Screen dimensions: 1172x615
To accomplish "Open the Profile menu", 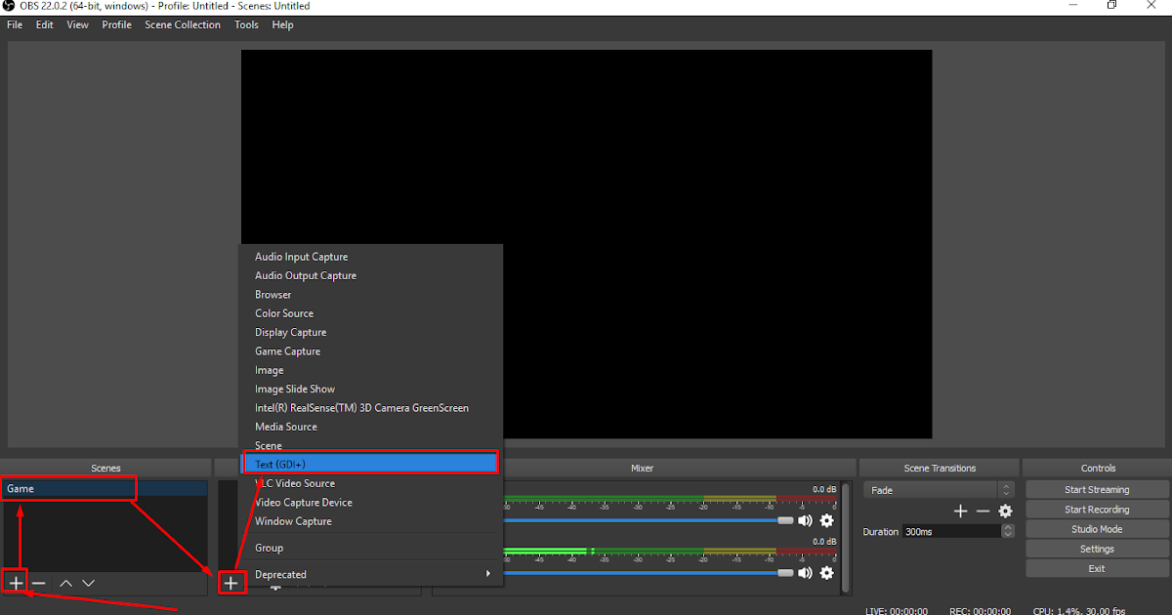I will [117, 24].
